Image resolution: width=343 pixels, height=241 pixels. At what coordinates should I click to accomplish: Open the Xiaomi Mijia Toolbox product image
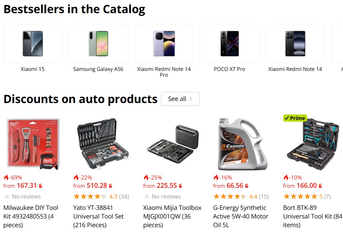[173, 143]
